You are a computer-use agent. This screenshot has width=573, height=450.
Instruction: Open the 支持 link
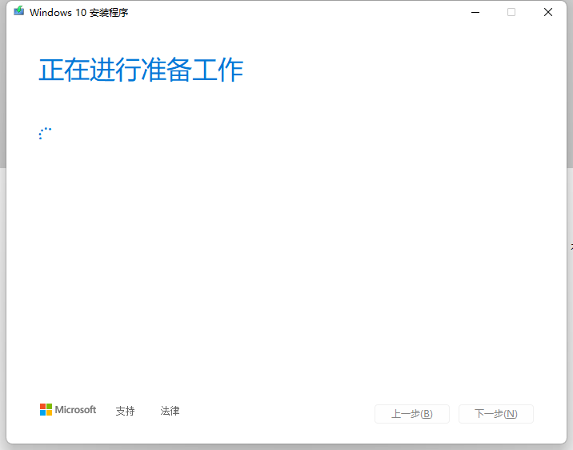coord(126,411)
